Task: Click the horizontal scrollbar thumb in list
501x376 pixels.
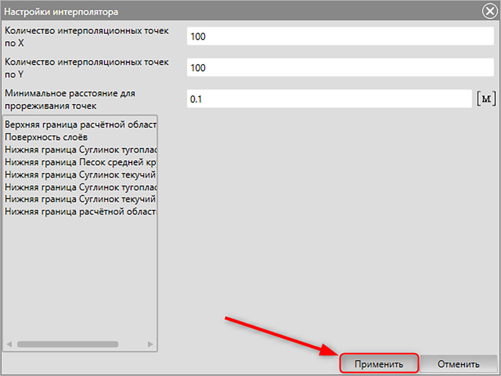Action: [68, 344]
